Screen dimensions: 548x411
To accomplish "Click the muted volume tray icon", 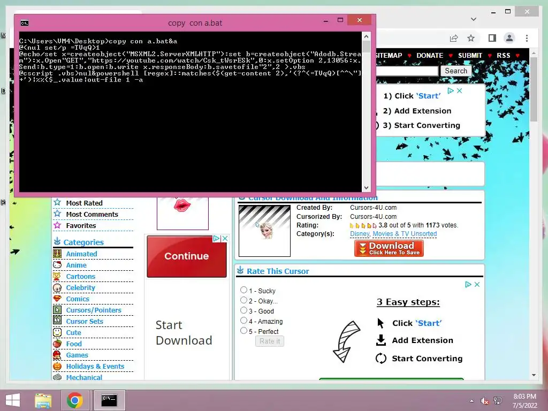I will (x=485, y=401).
